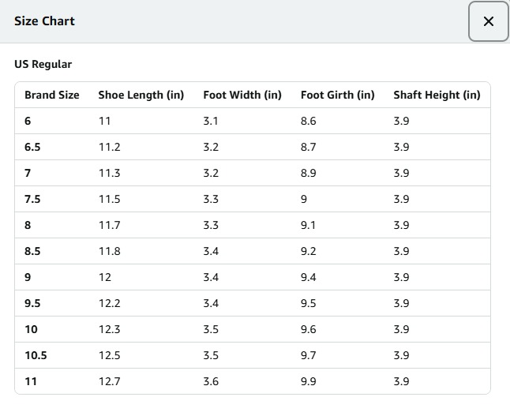Click the 9.9 foot girth value

309,381
